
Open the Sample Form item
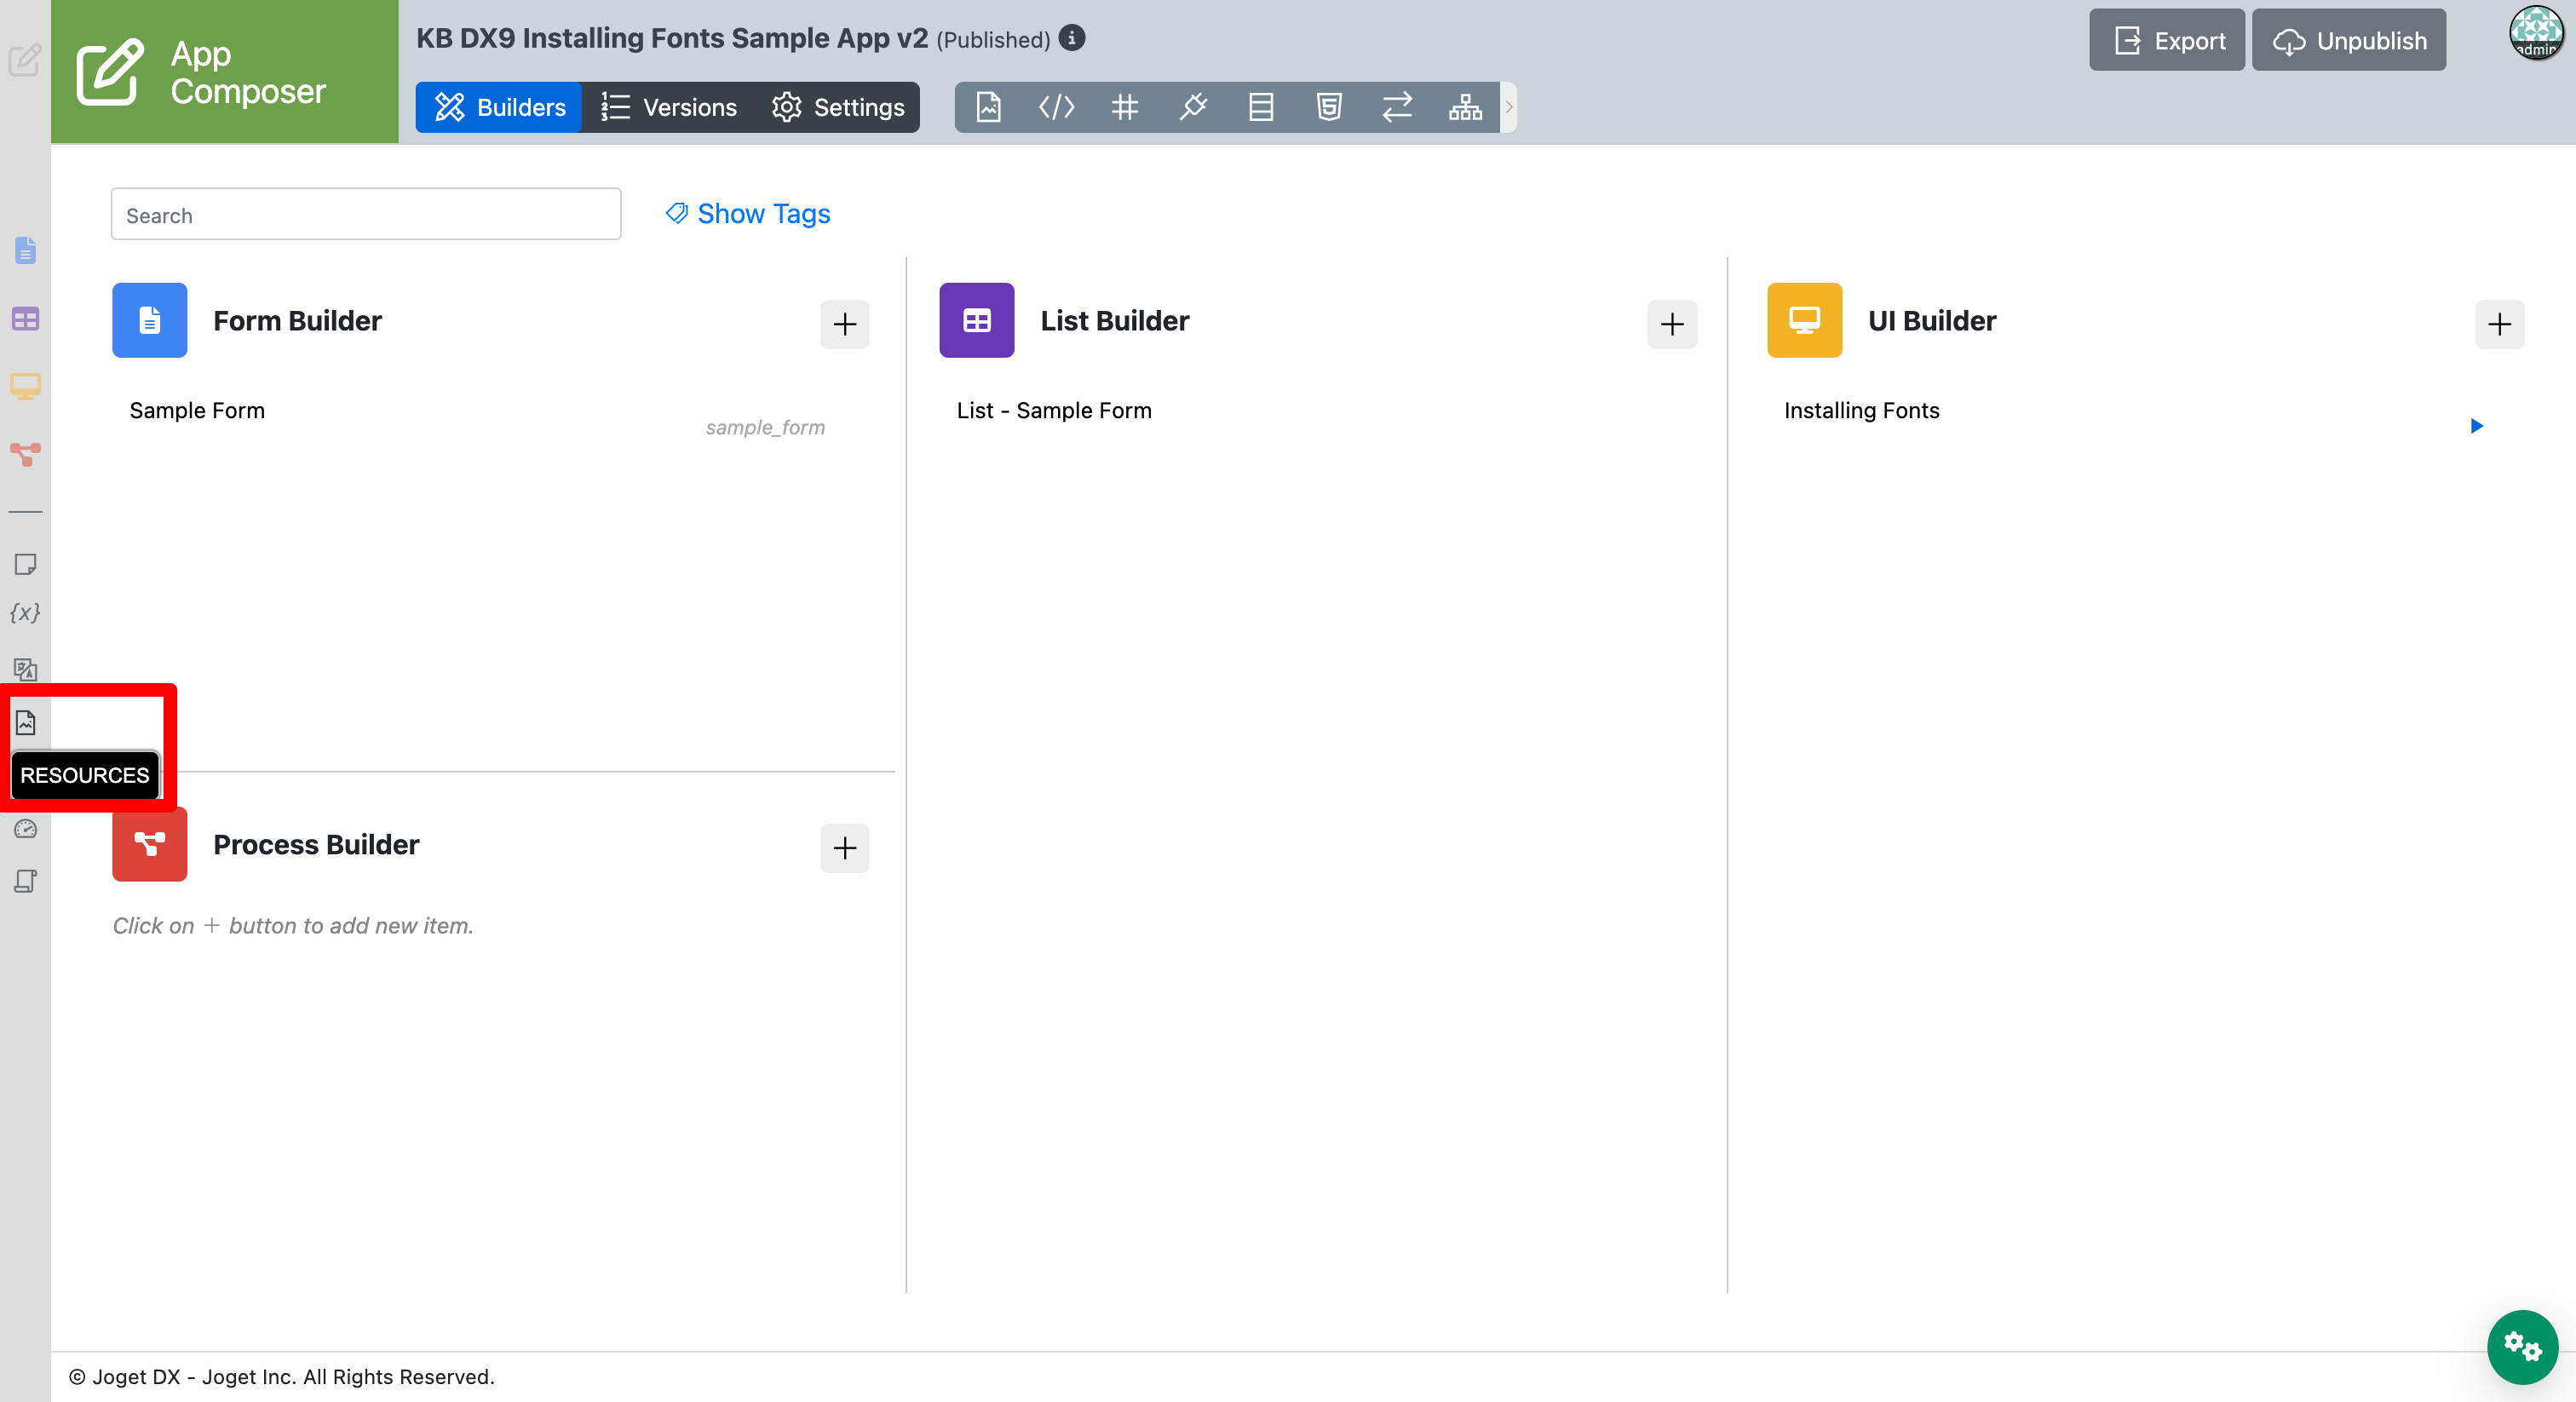pyautogui.click(x=197, y=411)
